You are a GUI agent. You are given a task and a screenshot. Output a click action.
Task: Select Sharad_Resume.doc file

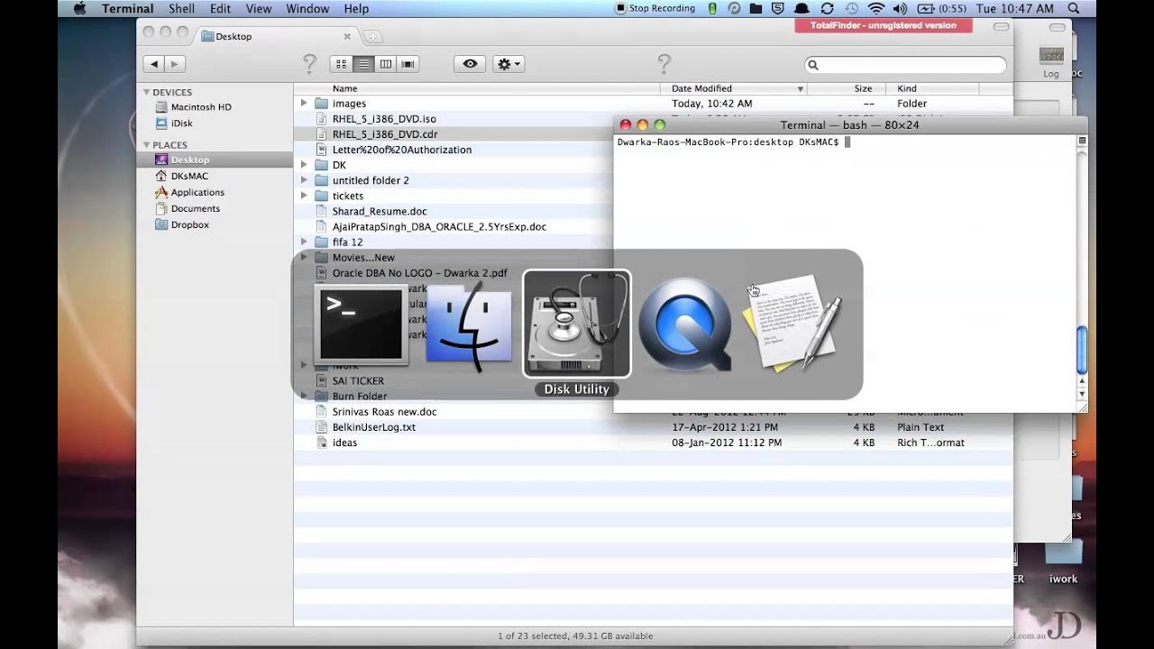pyautogui.click(x=380, y=211)
